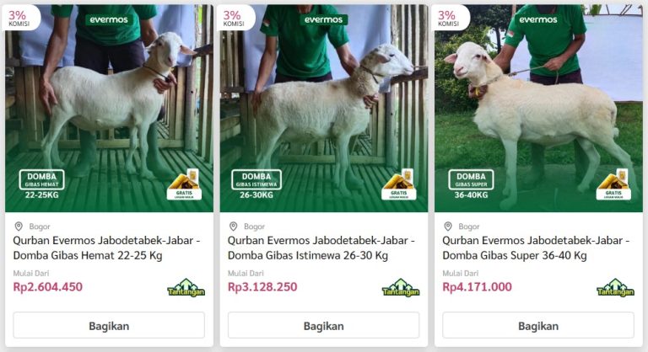Viewport: 648px width, 352px height.
Task: Click 3% Komisi badge on first product
Action: 20,18
